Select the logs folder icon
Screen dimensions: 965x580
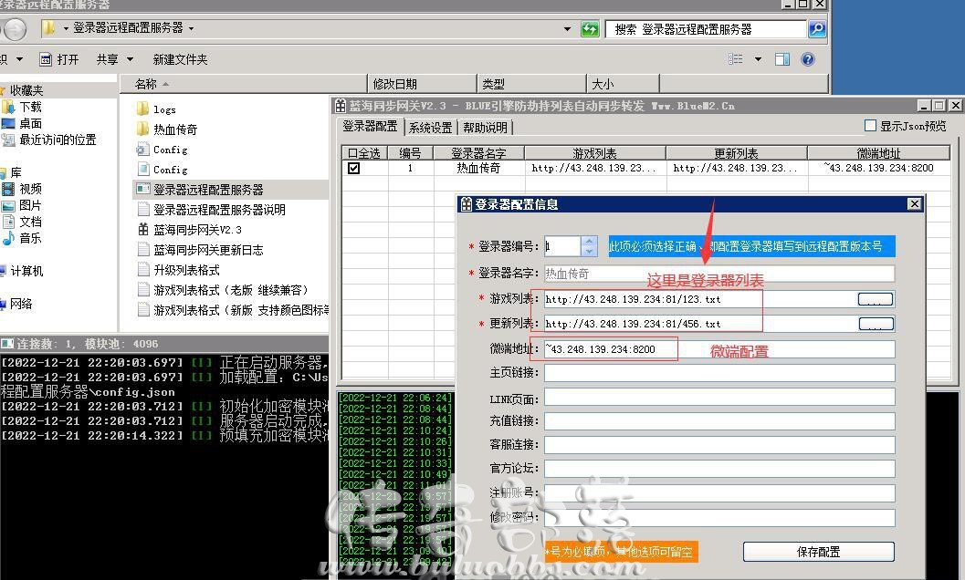142,109
